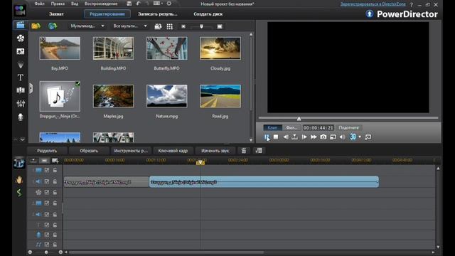Open the Effects Room pinwheel icon

pos(21,38)
